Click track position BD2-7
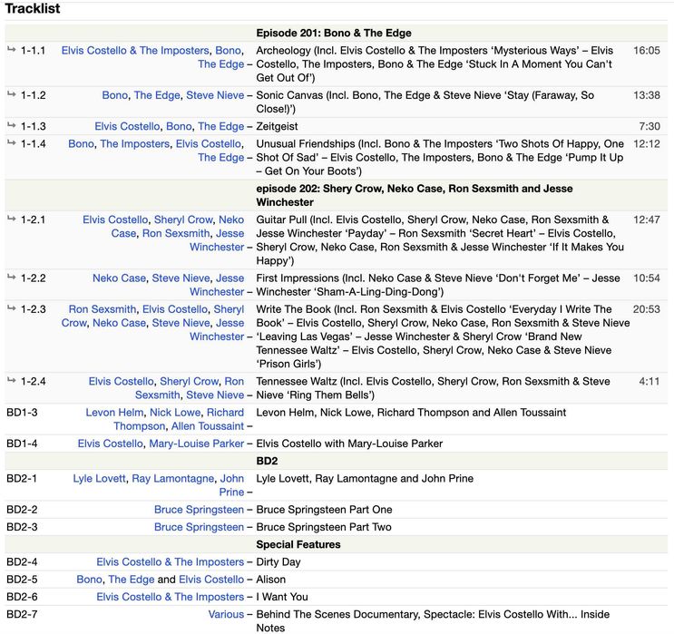Viewport: 674px width, 634px height. pos(23,614)
